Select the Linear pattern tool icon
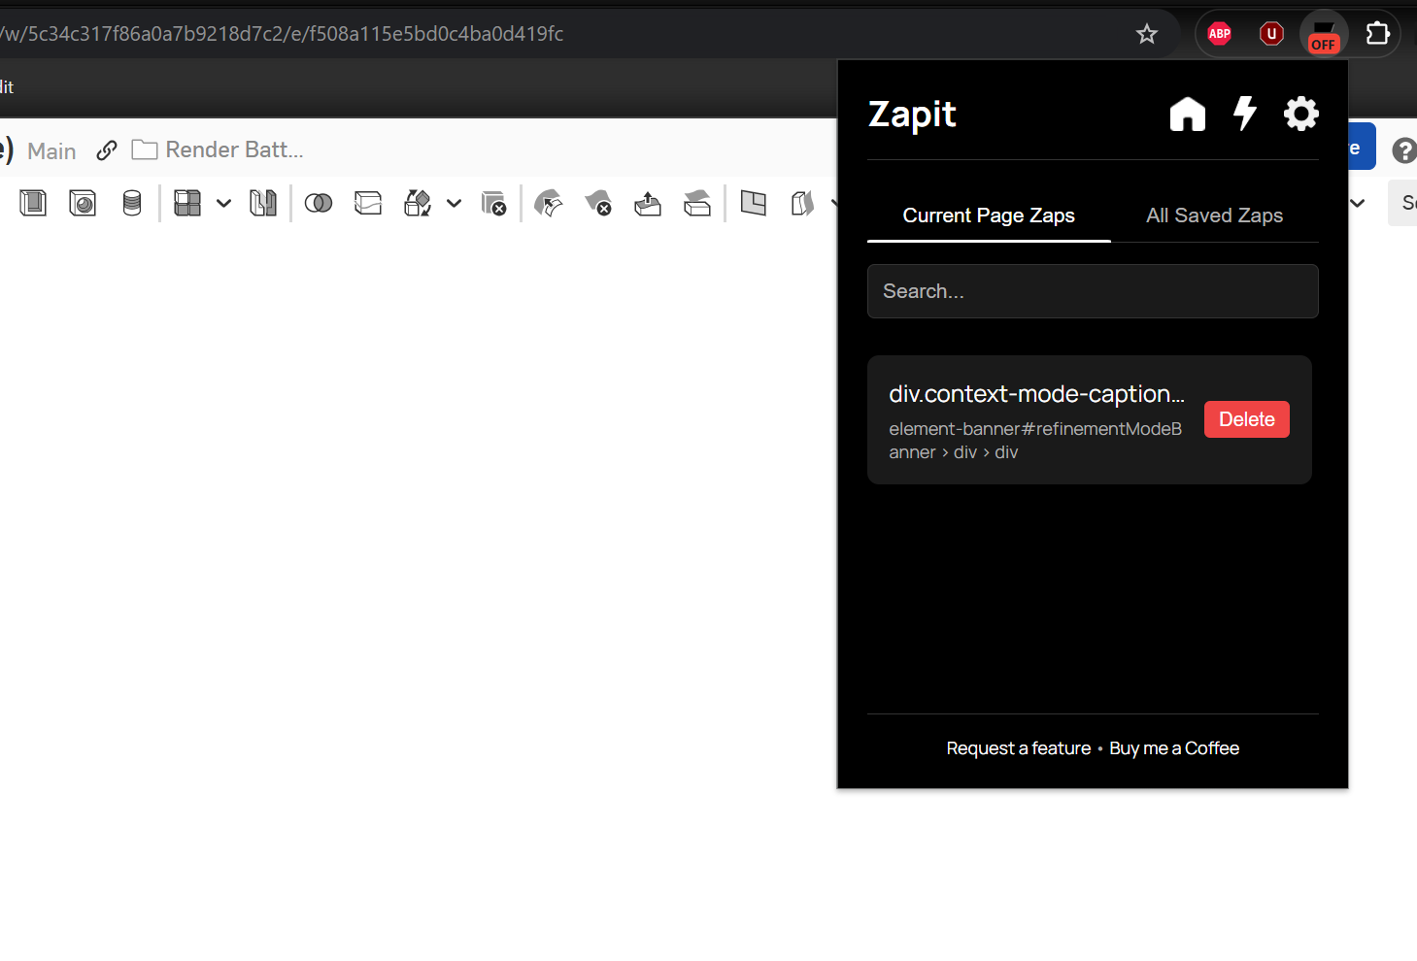Viewport: 1417px width, 961px height. coord(187,203)
